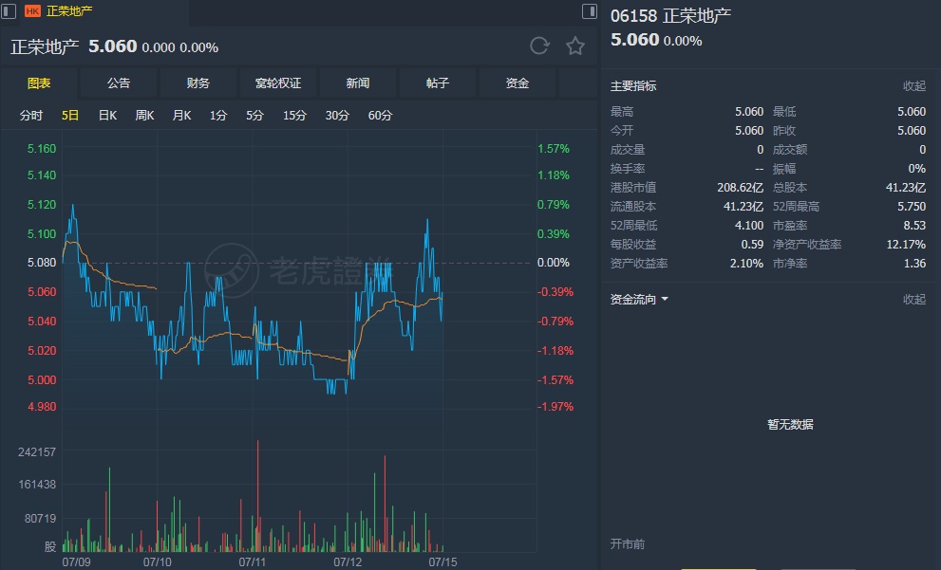This screenshot has width=941, height=570.
Task: Switch chart to 周K
Action: 144,115
